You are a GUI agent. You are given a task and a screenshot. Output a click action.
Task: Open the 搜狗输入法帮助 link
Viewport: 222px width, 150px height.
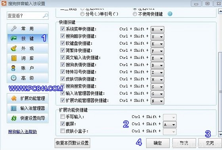(x=23, y=132)
